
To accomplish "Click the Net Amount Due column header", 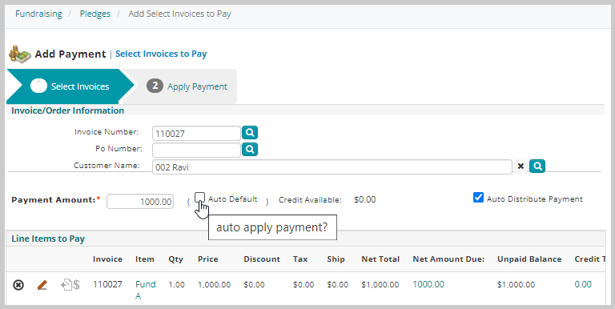I will (x=448, y=259).
